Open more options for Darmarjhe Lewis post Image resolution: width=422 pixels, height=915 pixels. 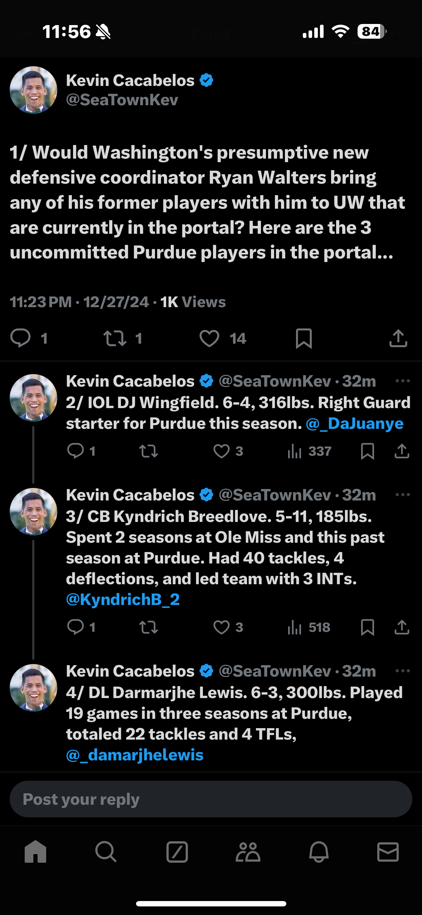(x=403, y=671)
